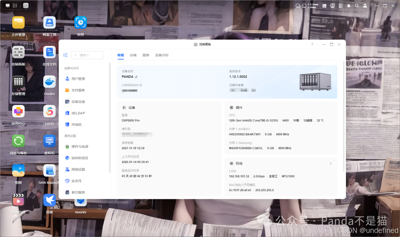Open the 文件管理 file manager desktop icon

19,23
